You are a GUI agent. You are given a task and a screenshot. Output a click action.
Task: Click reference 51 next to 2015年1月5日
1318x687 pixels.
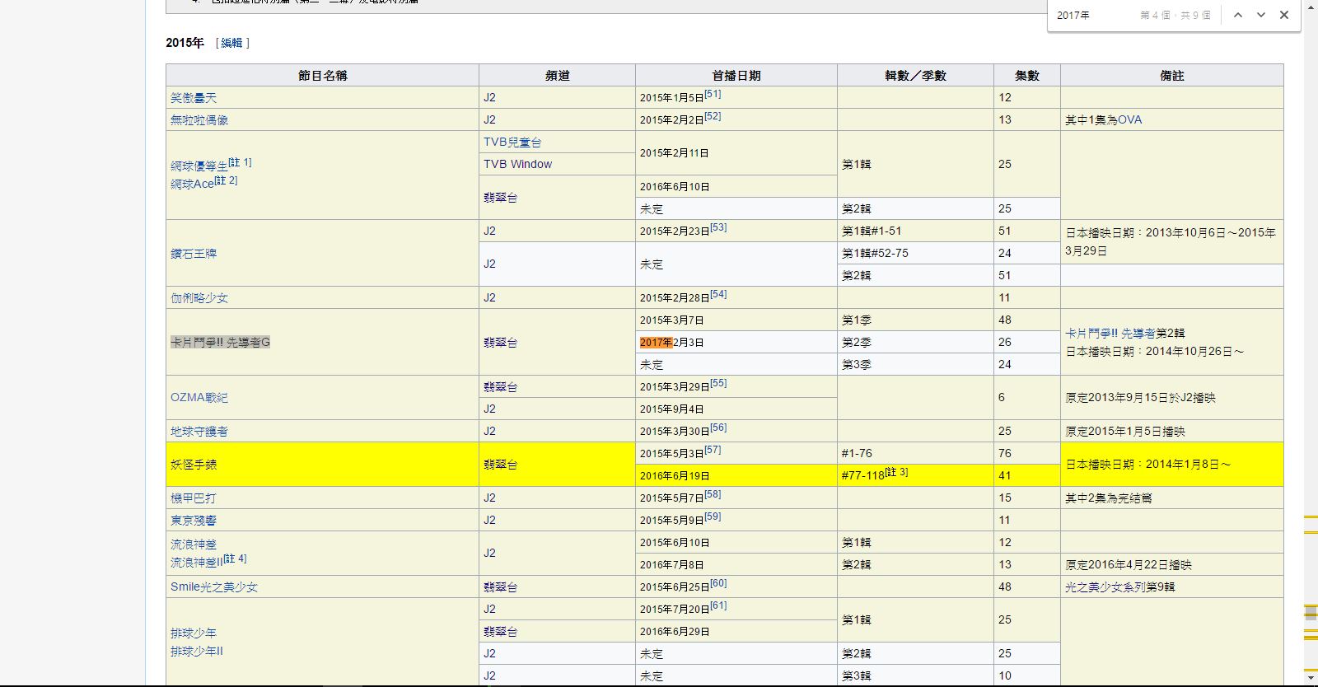[713, 94]
